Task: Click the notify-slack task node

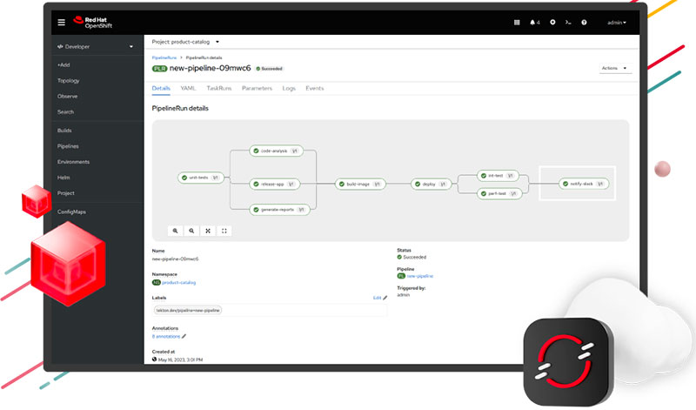Action: click(x=584, y=184)
